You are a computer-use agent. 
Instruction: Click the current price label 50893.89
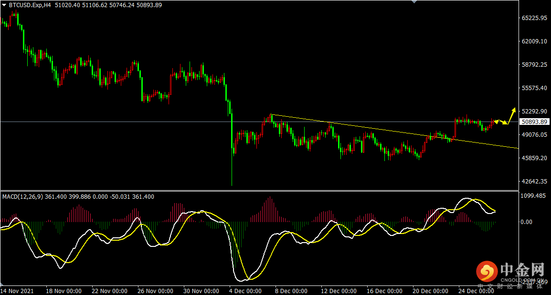tap(534, 122)
